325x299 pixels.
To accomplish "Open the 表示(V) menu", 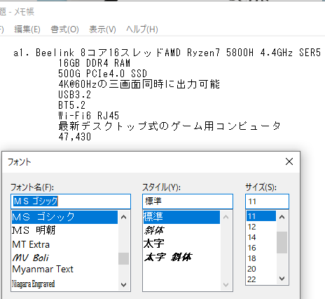I will tap(102, 29).
